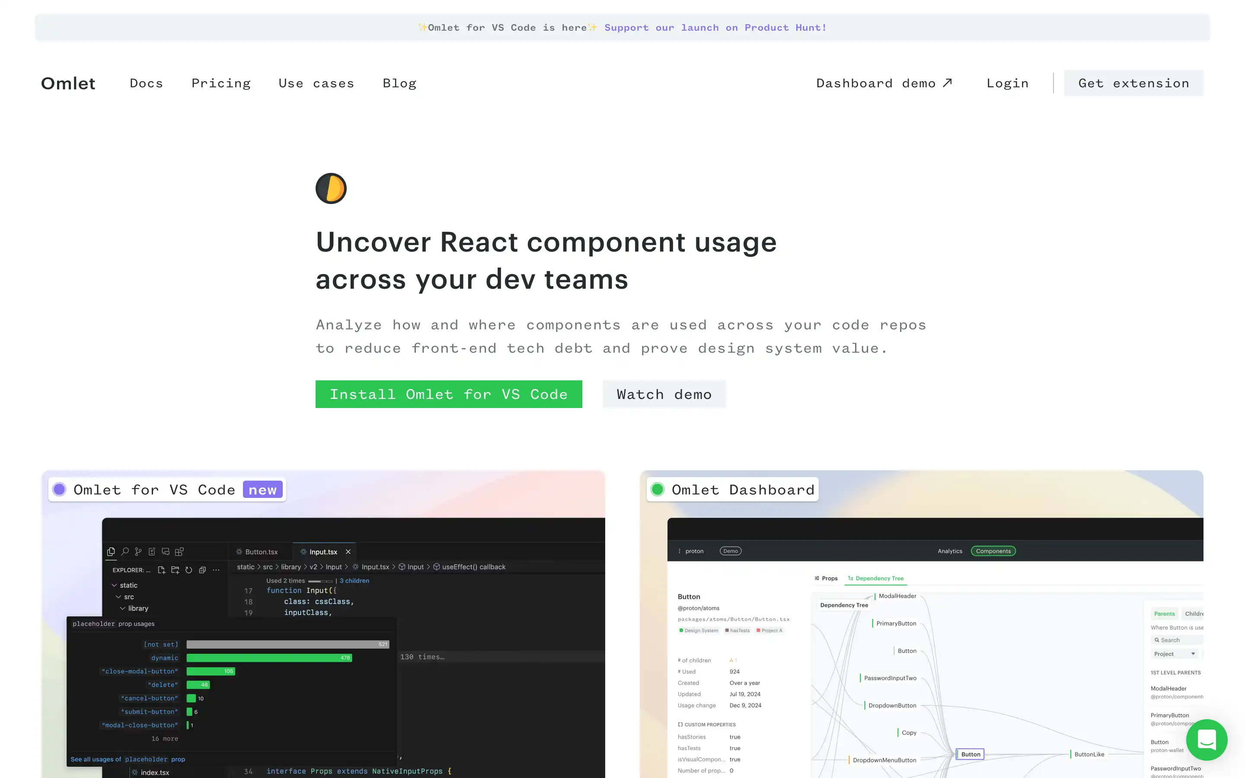The height and width of the screenshot is (778, 1245).
Task: Click the Design System tag
Action: tap(699, 630)
